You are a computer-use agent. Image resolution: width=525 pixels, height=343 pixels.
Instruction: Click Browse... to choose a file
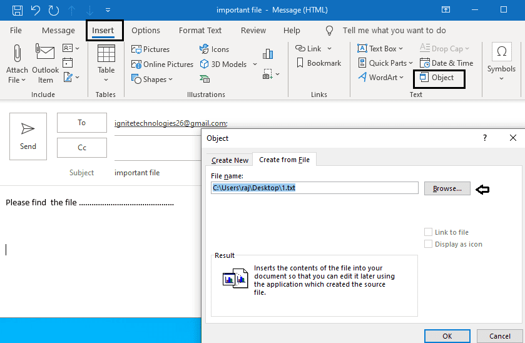447,188
